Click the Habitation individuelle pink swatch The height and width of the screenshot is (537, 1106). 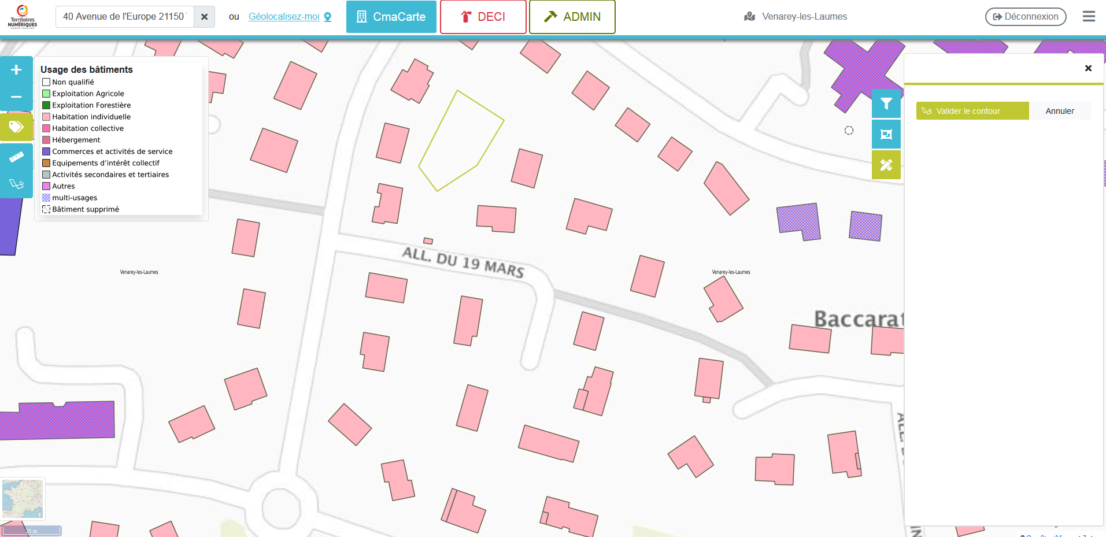[x=46, y=117]
